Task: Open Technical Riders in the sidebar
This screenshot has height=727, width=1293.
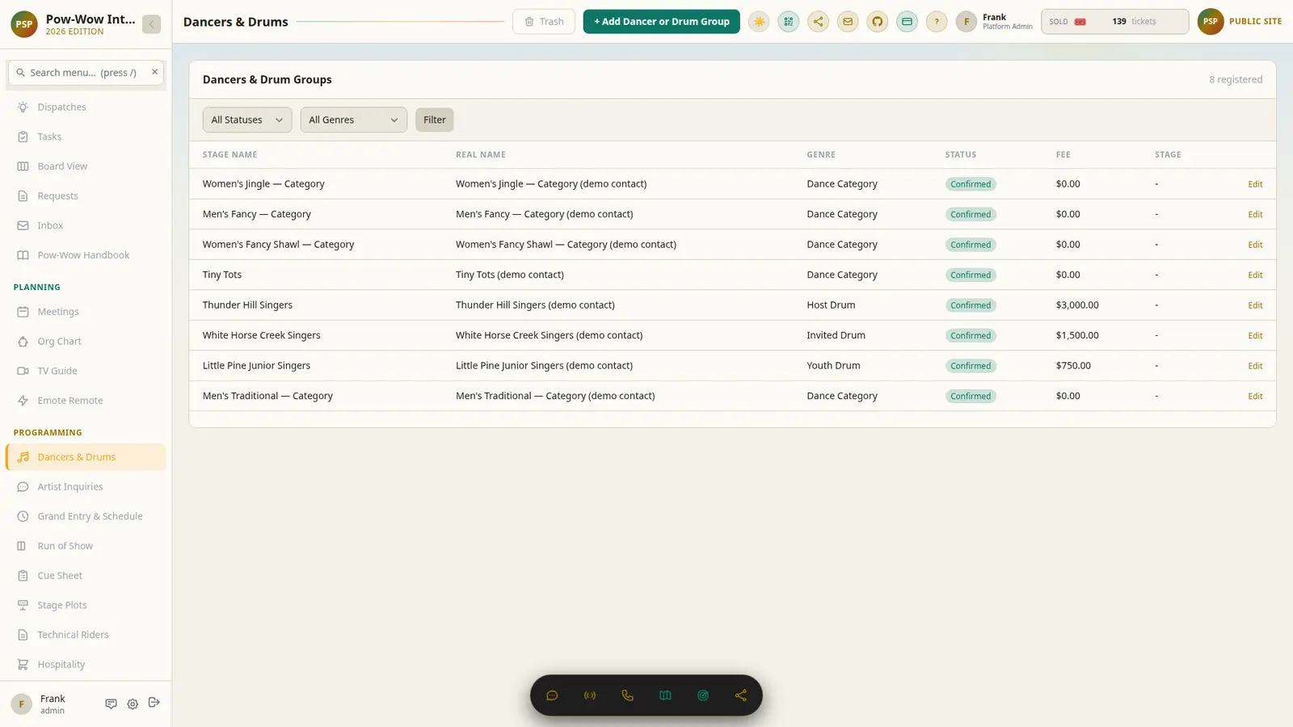Action: 86,635
